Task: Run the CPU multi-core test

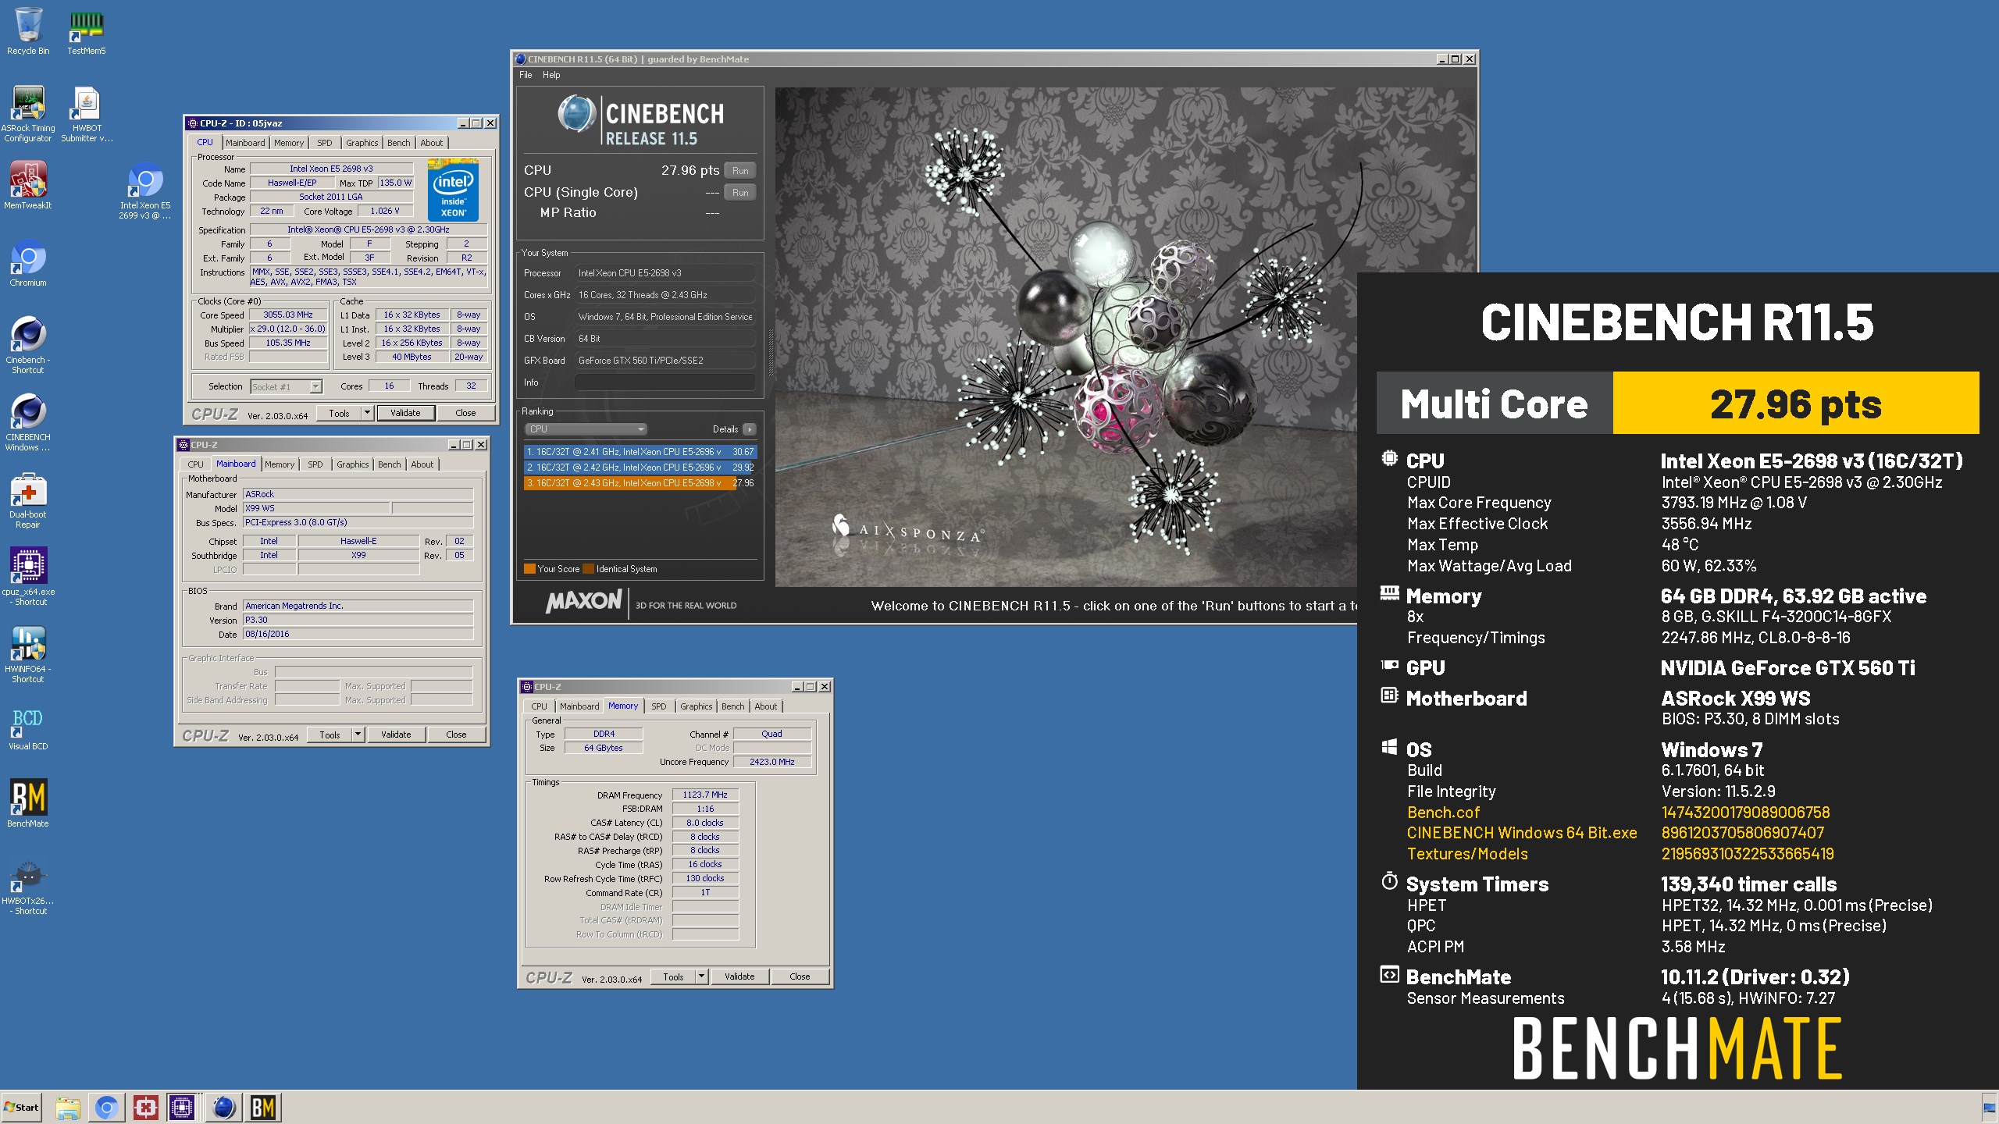Action: (740, 170)
